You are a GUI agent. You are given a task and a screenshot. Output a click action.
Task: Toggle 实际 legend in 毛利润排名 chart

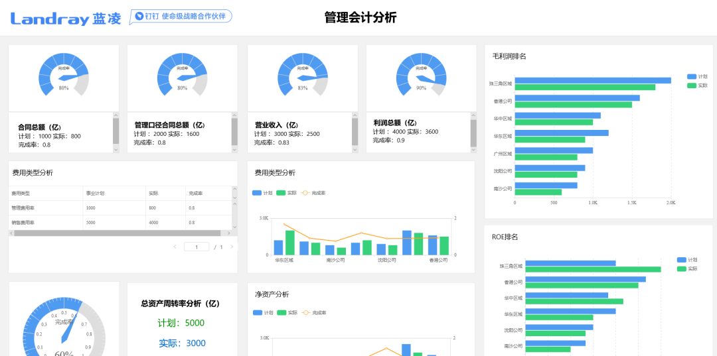tap(697, 86)
